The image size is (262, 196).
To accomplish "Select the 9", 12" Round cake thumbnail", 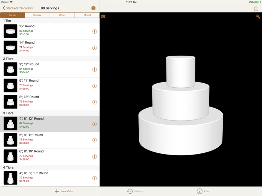I will (10, 69).
